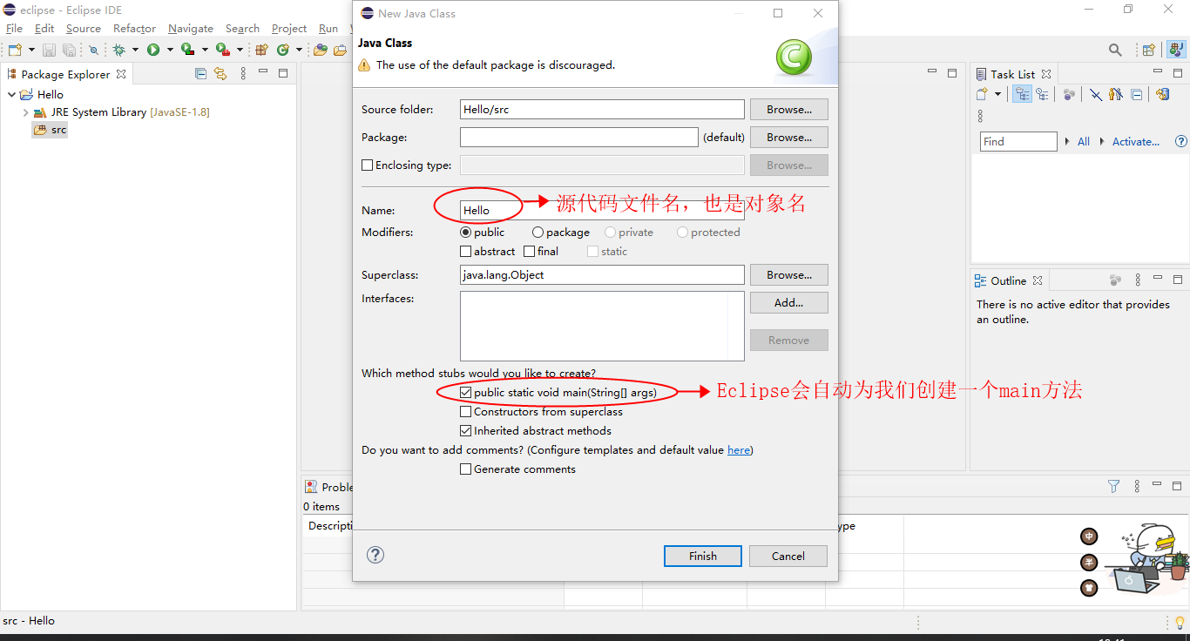Click the Debug bug icon

(x=119, y=50)
